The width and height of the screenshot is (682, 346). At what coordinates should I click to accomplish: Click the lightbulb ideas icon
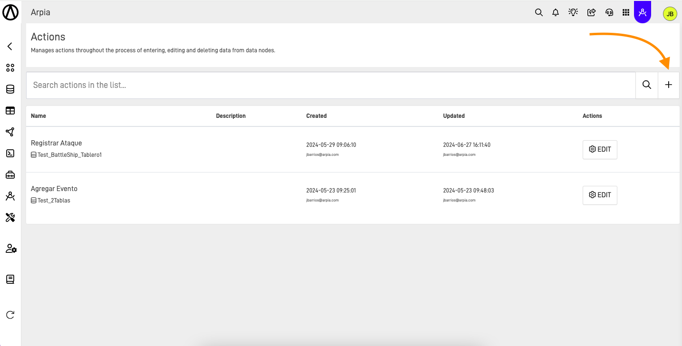pos(573,13)
